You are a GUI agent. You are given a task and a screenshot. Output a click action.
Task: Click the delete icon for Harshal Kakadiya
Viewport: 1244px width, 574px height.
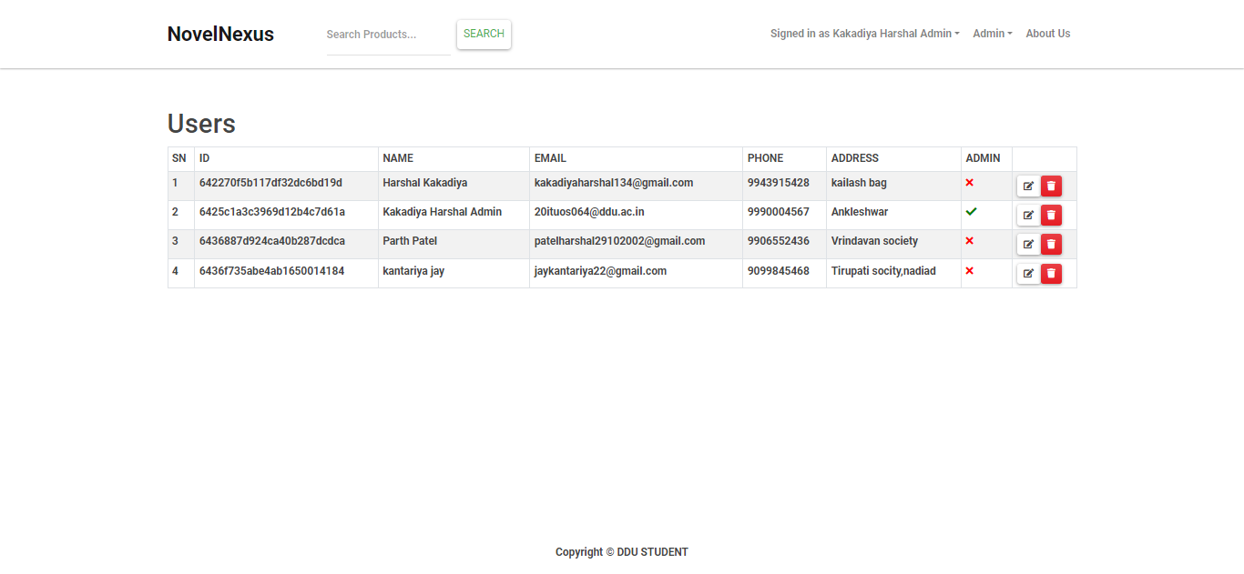(x=1051, y=186)
